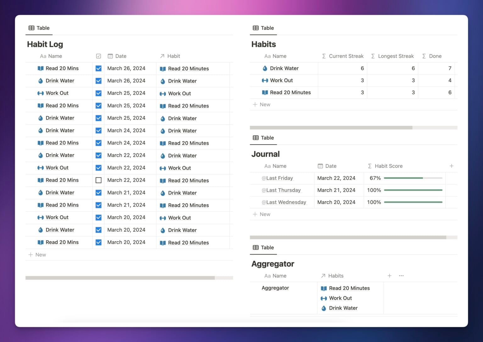Screen dimensions: 483x342
Task: Check the unchecked box for Read 20 Mins March 22
Action: [x=98, y=180]
